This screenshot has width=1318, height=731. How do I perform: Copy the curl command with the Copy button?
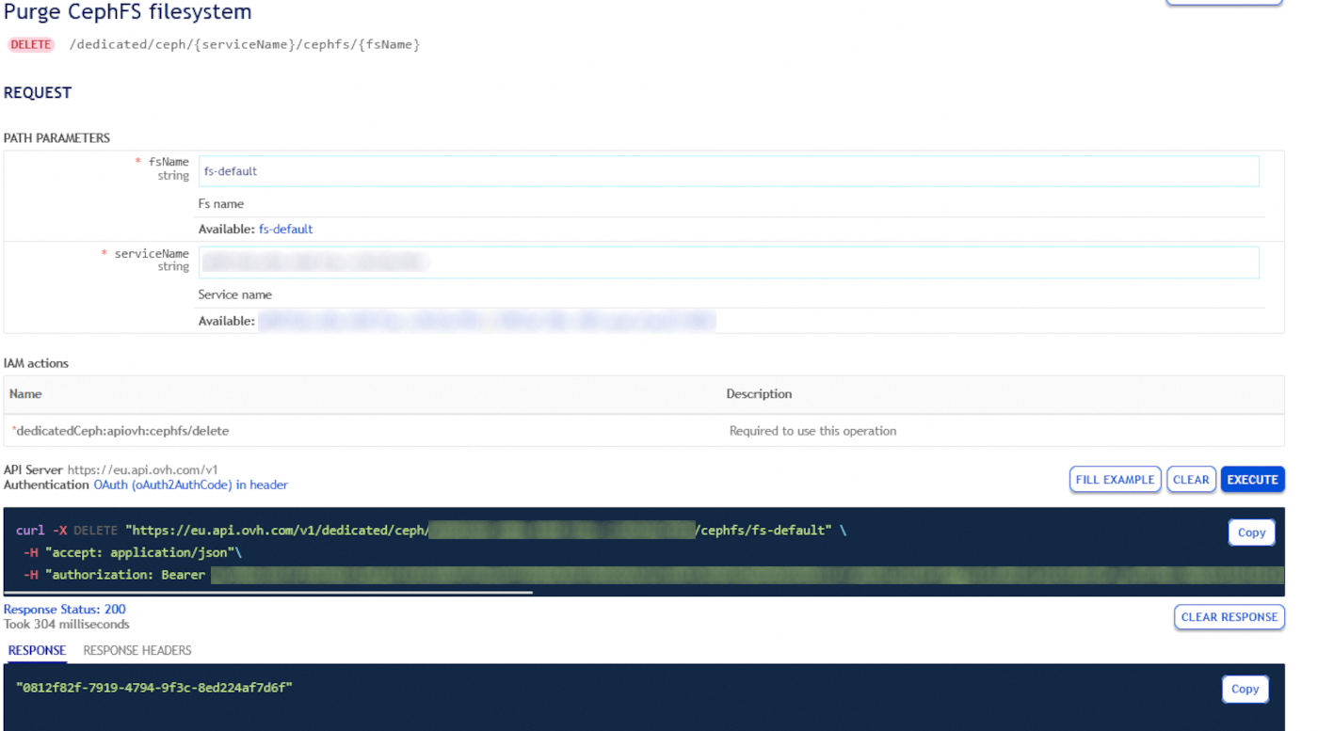(x=1251, y=532)
